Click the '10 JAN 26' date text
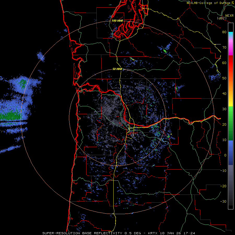235x235 pixels. [x=171, y=233]
